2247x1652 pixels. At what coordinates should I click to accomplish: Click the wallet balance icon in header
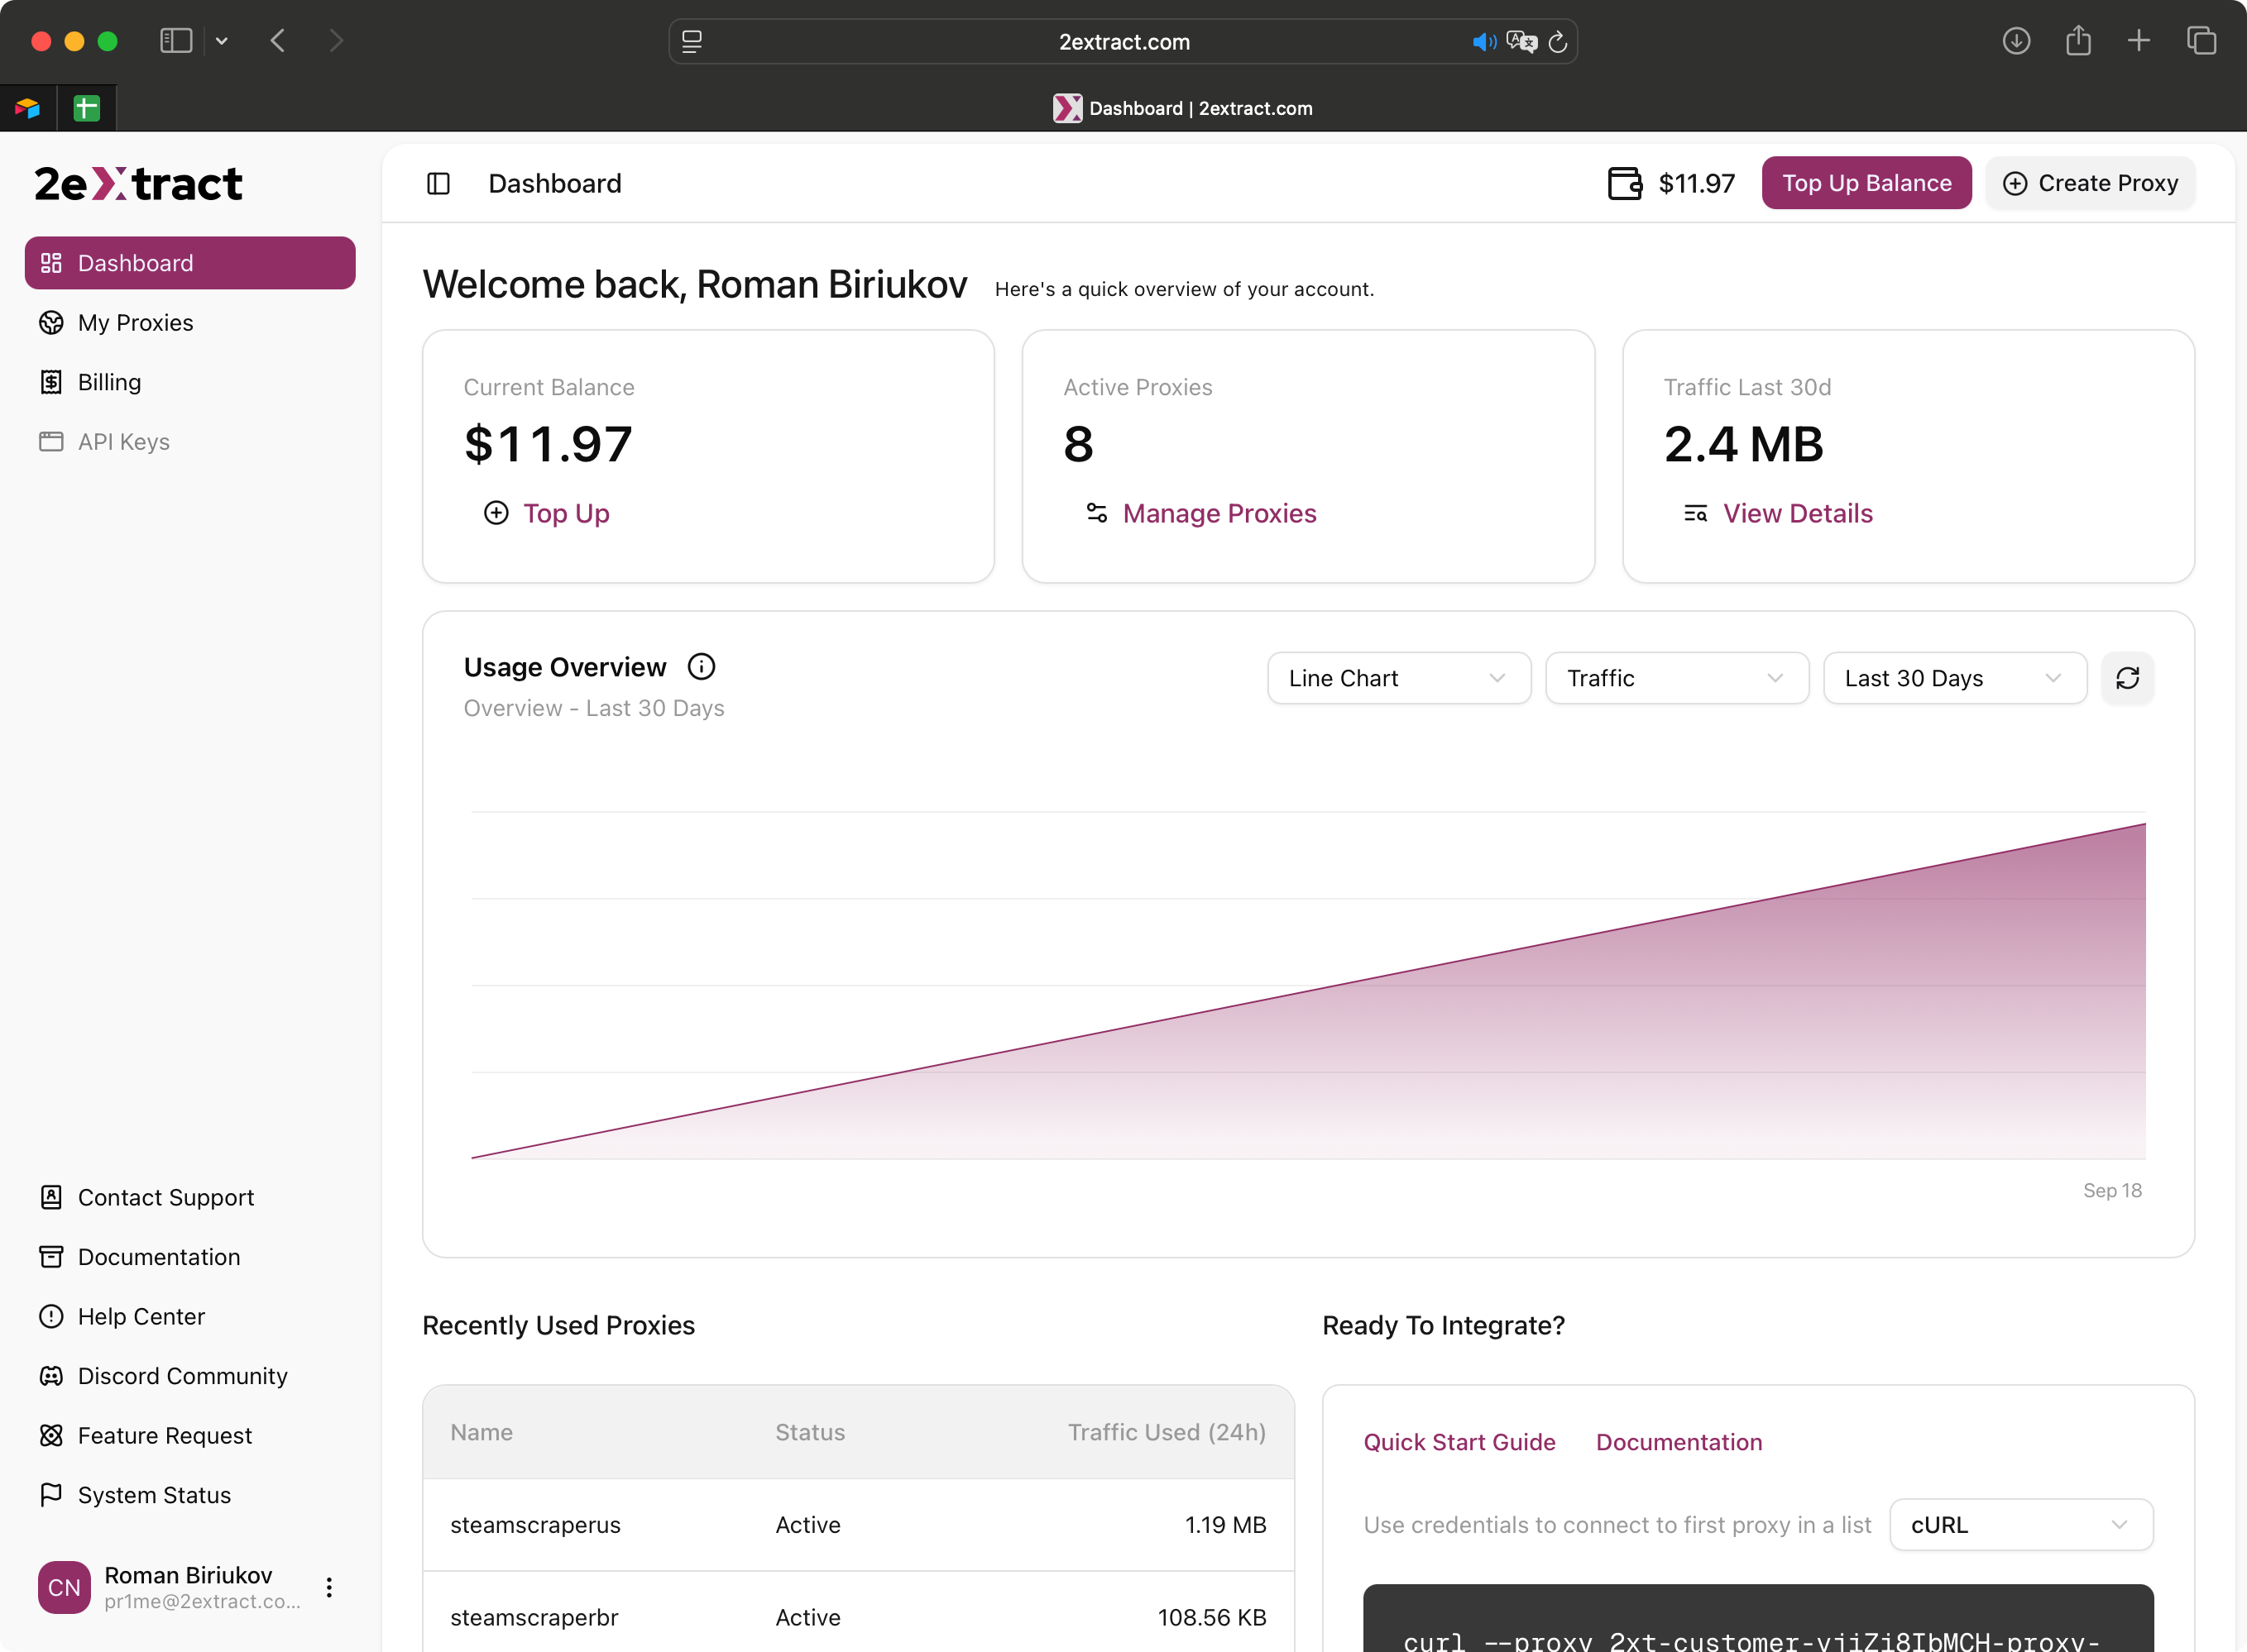1625,183
